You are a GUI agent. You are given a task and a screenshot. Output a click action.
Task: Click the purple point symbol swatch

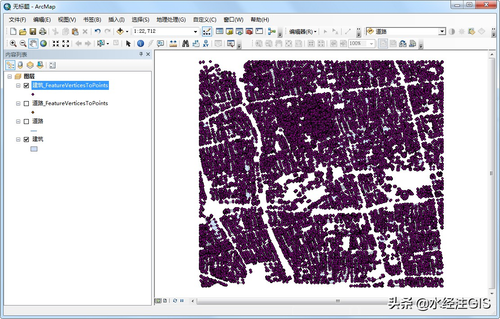coord(33,94)
